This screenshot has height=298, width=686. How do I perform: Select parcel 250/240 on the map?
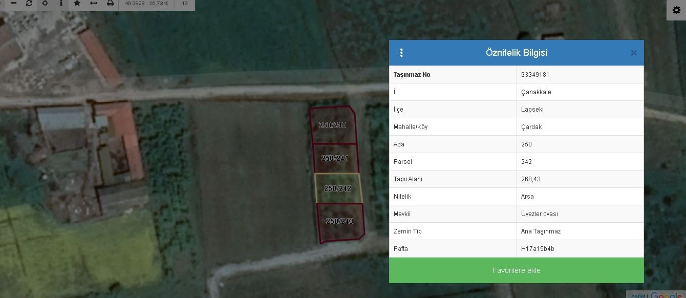332,125
